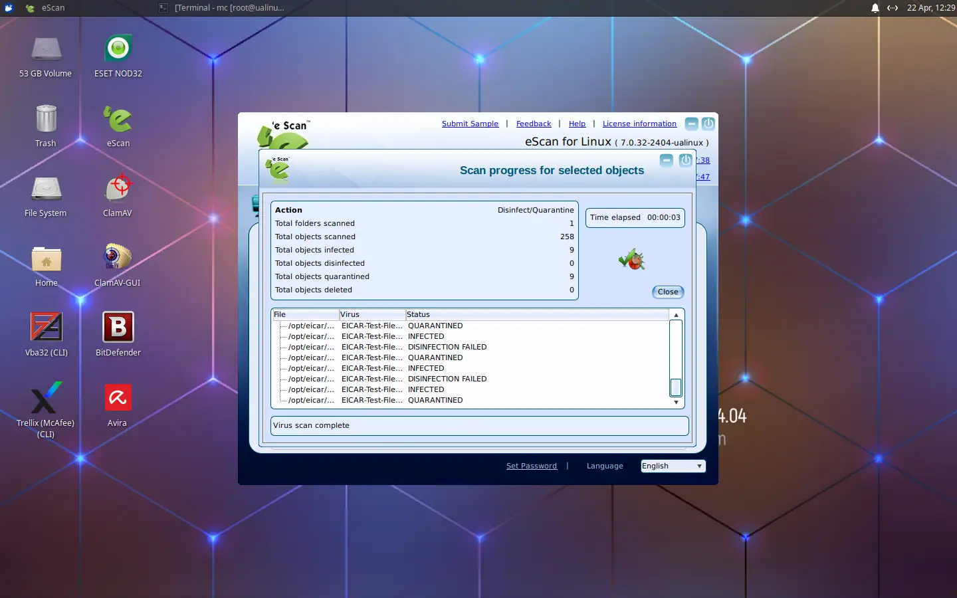Viewport: 957px width, 598px height.
Task: Click the results list scrollbar thumb
Action: coord(676,387)
